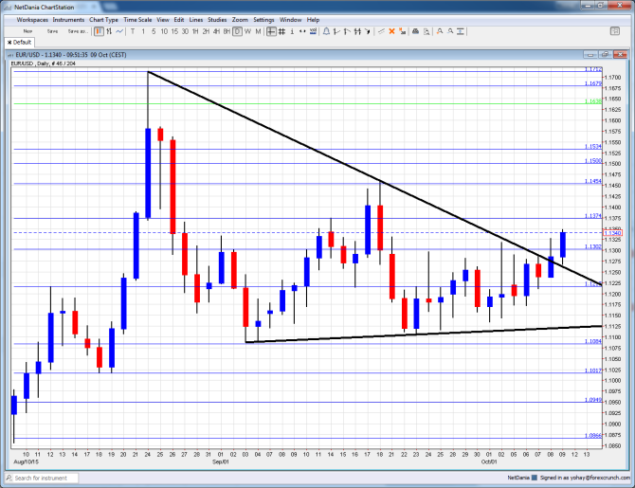The height and width of the screenshot is (488, 635).
Task: Click the first order-line icon after the bell
Action: click(336, 31)
